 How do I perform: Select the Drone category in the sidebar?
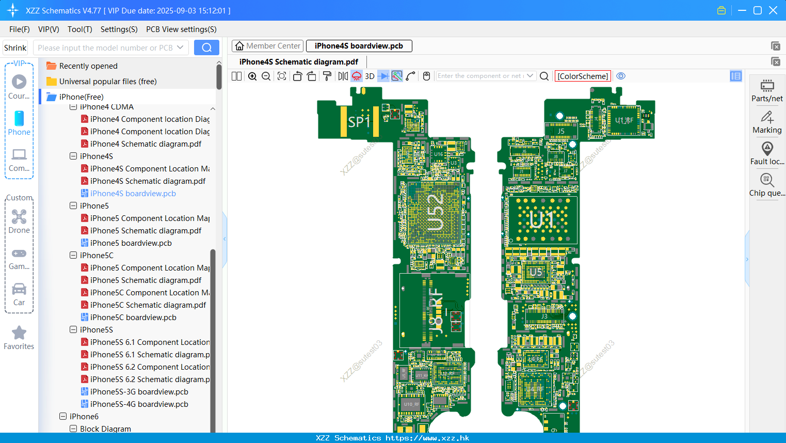coord(19,221)
